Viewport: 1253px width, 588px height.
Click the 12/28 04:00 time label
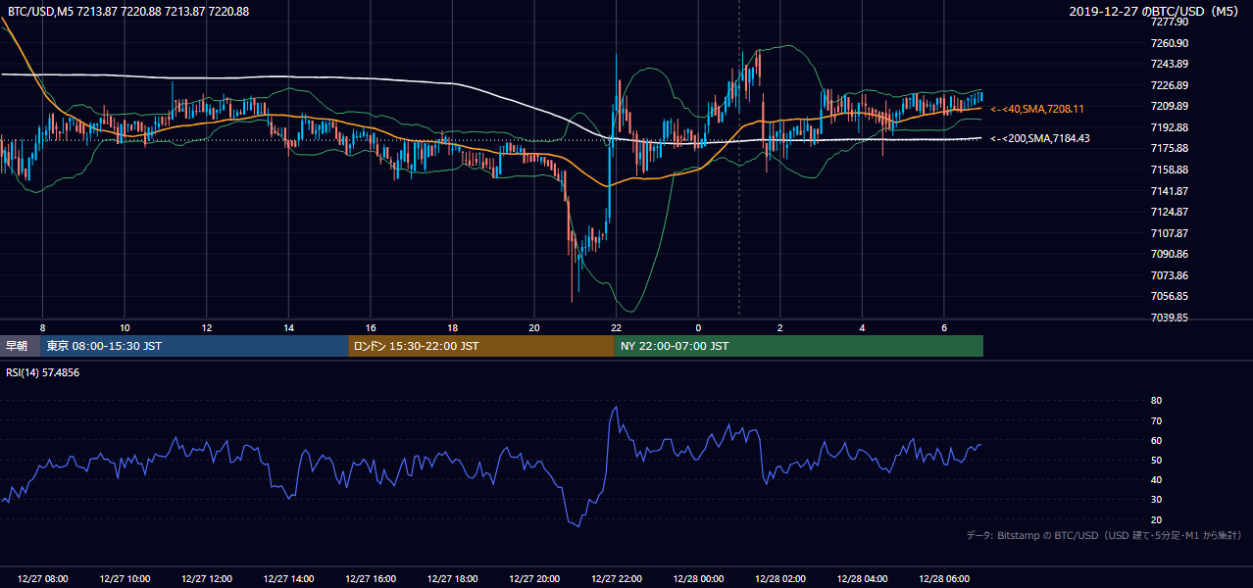click(x=862, y=579)
